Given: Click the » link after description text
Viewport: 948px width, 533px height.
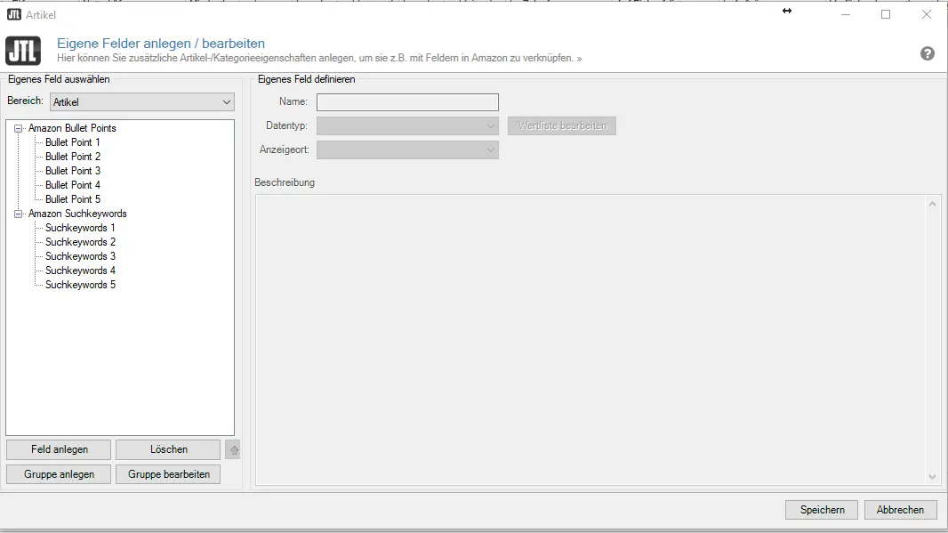Looking at the screenshot, I should 579,59.
